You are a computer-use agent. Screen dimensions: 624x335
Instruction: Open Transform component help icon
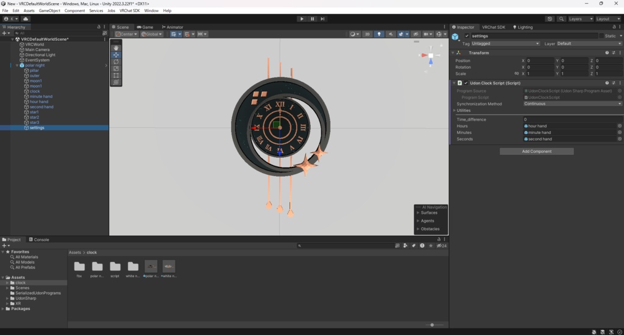pos(606,52)
